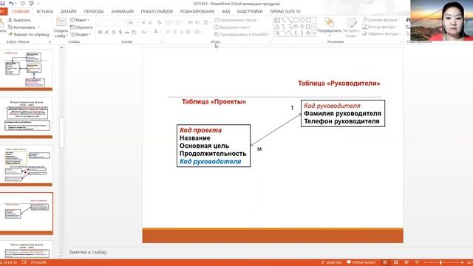
Task: Toggle Примечания in status bar
Action: pyautogui.click(x=361, y=262)
